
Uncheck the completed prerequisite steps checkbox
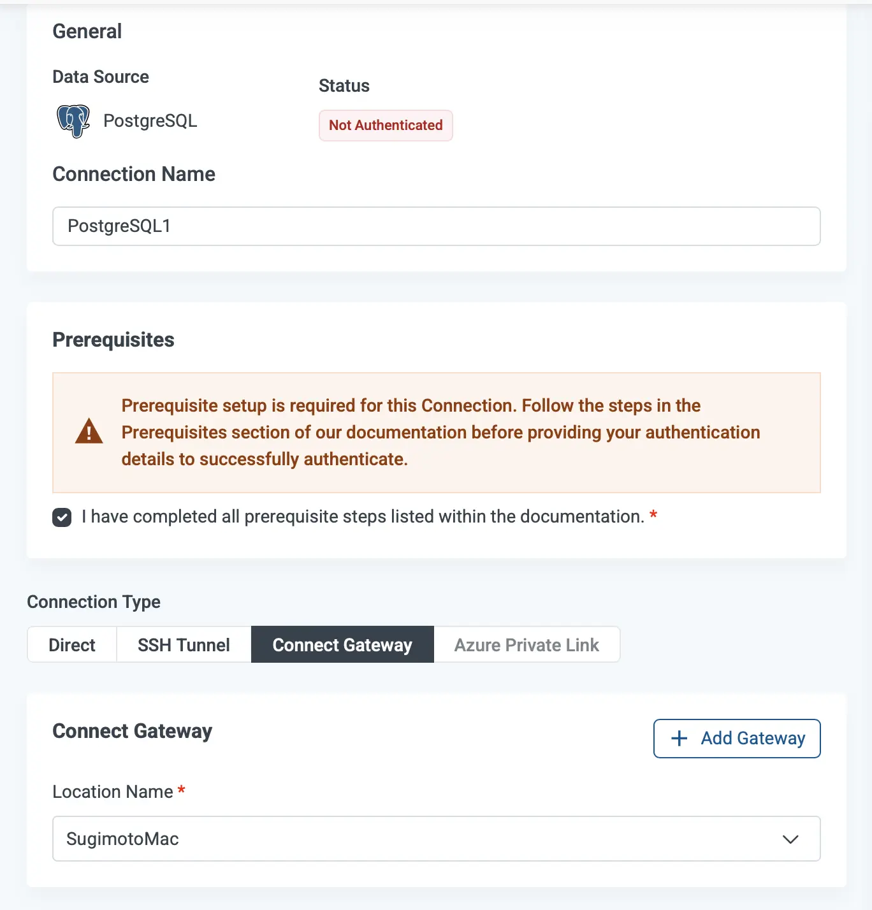coord(62,517)
